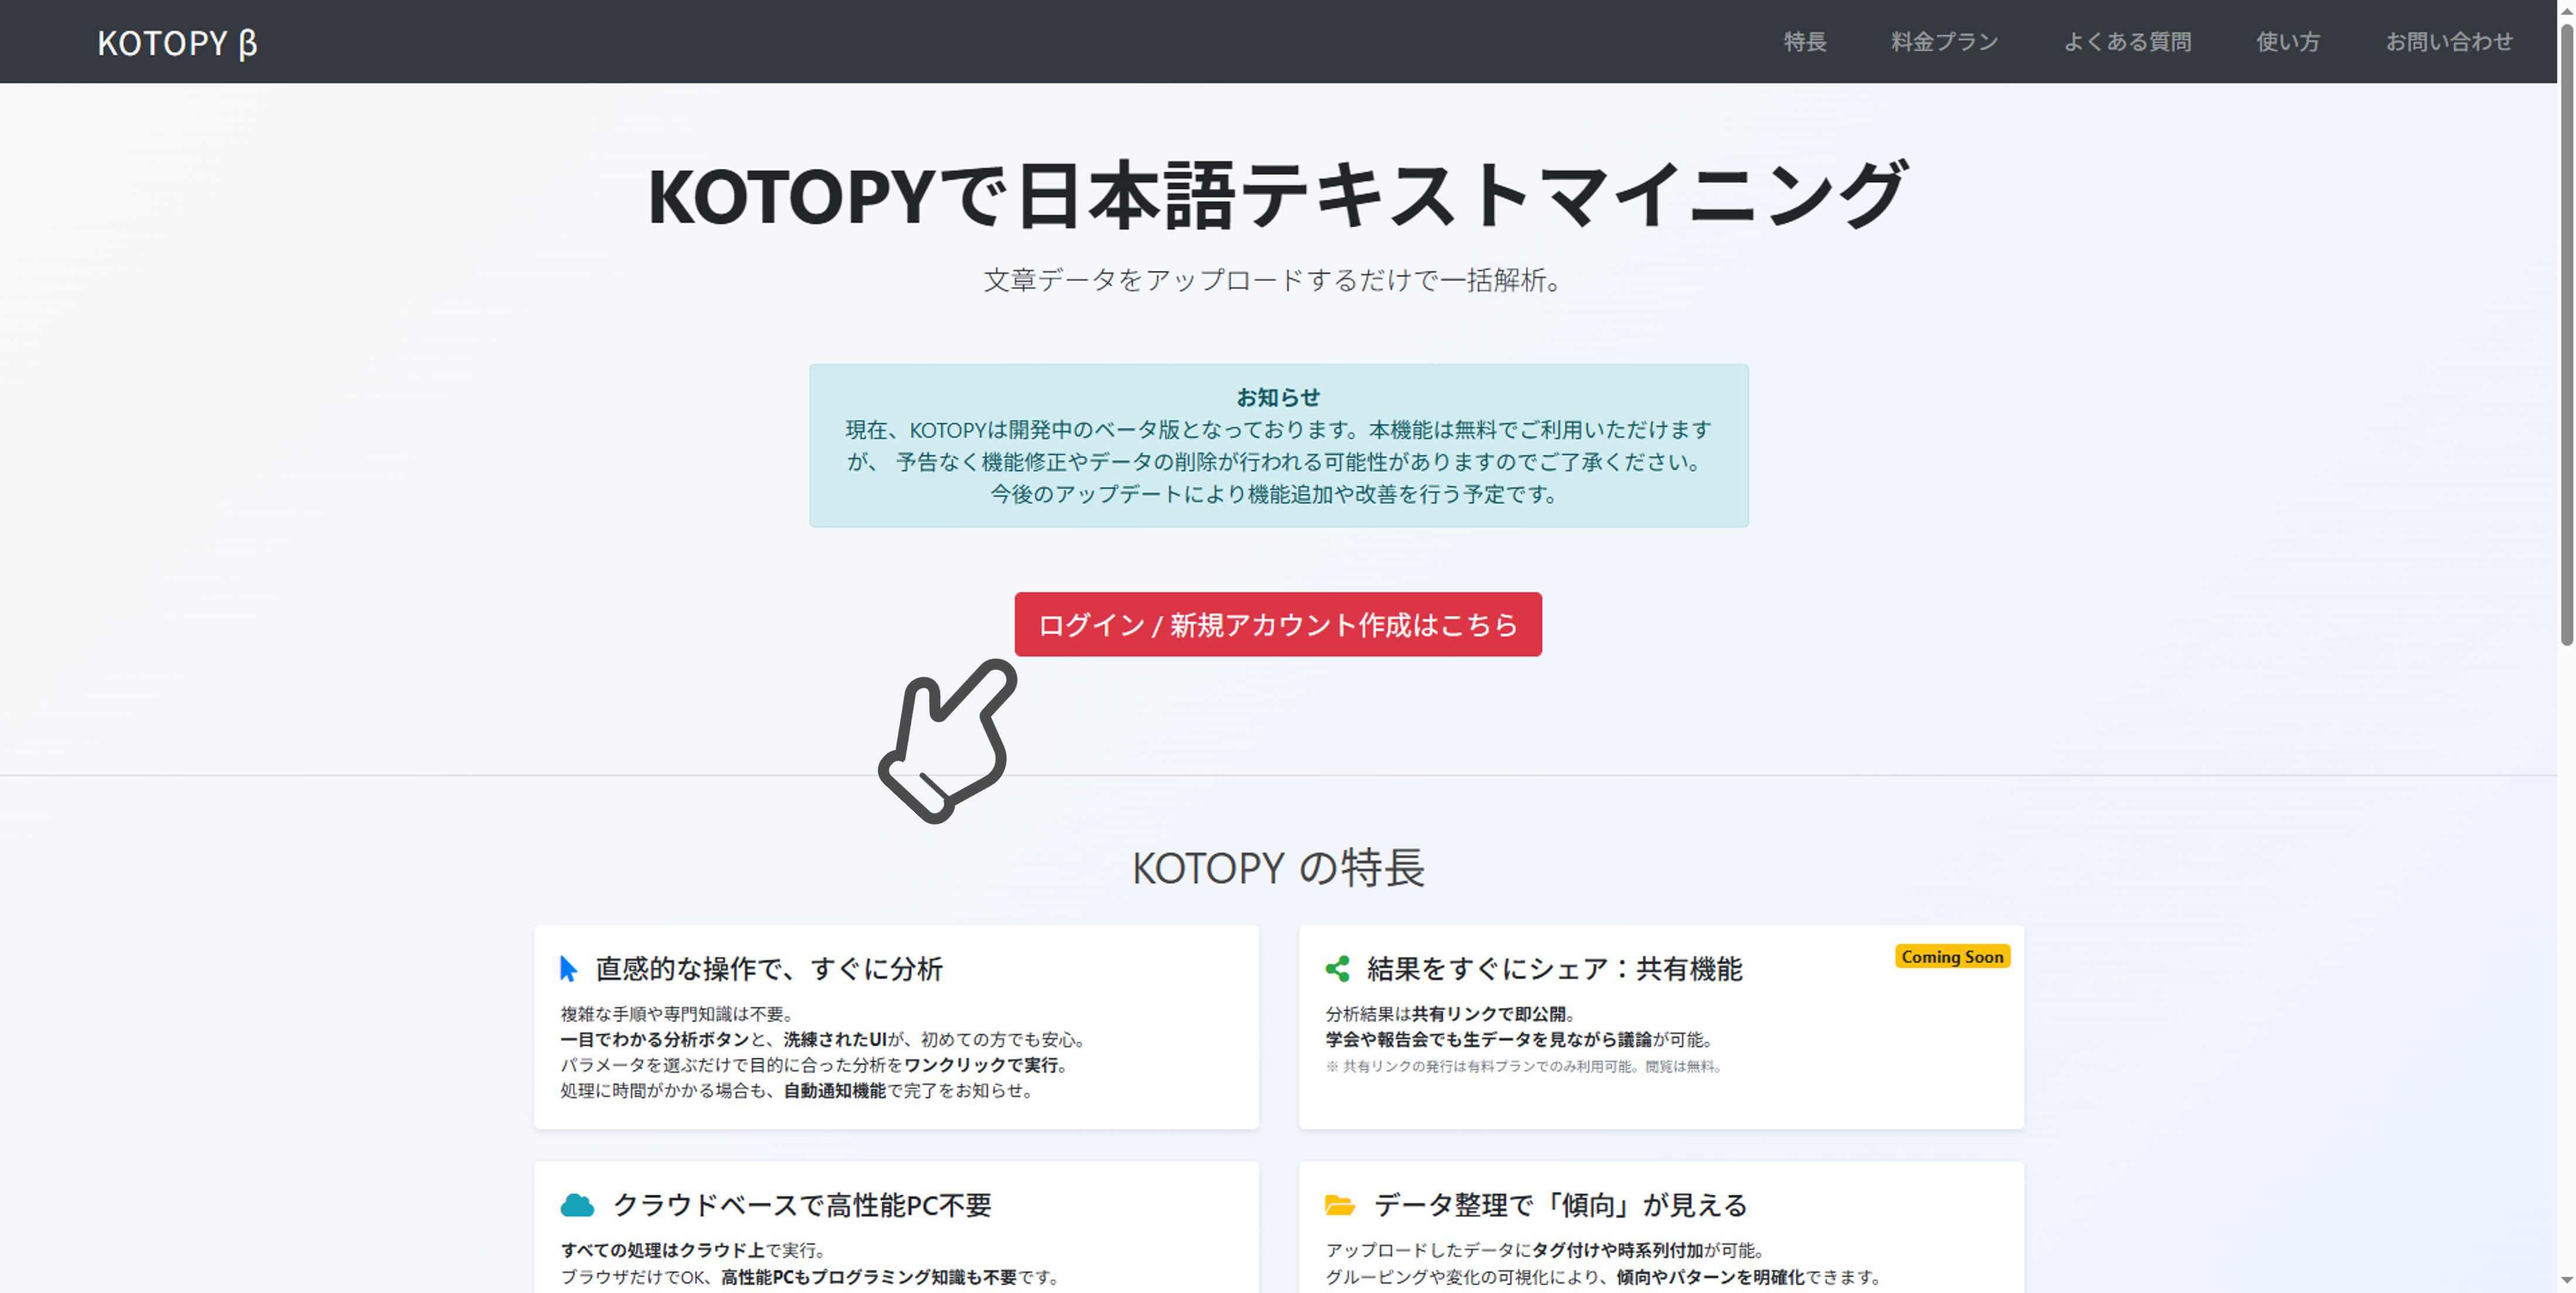Click the yellow folder icon beside データ整理
Viewport: 2576px width, 1293px height.
1340,1204
